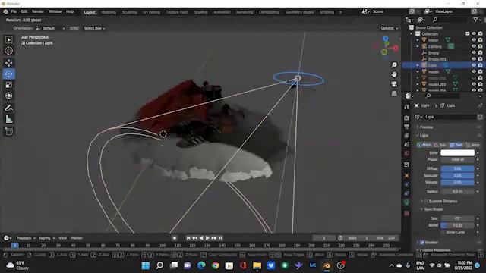This screenshot has width=486, height=273.
Task: Open the timeline Marker menu
Action: tap(77, 238)
